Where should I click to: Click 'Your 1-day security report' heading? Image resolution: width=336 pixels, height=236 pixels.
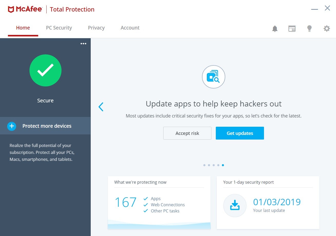coord(248,182)
